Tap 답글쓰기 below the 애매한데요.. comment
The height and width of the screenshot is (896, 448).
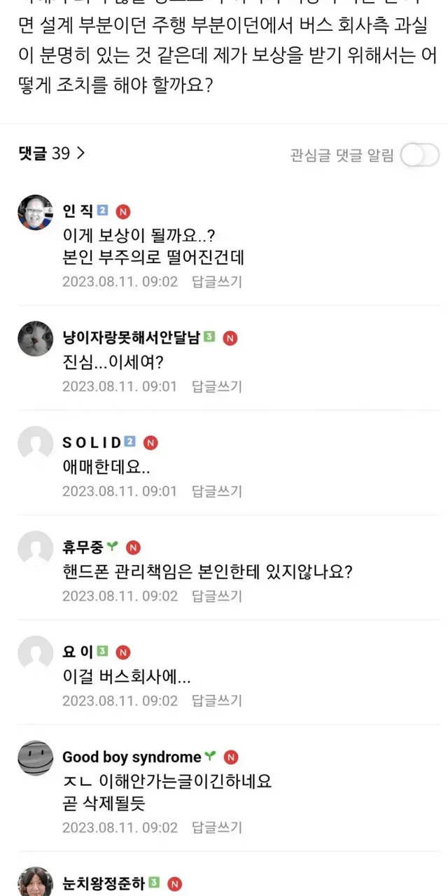pyautogui.click(x=216, y=491)
